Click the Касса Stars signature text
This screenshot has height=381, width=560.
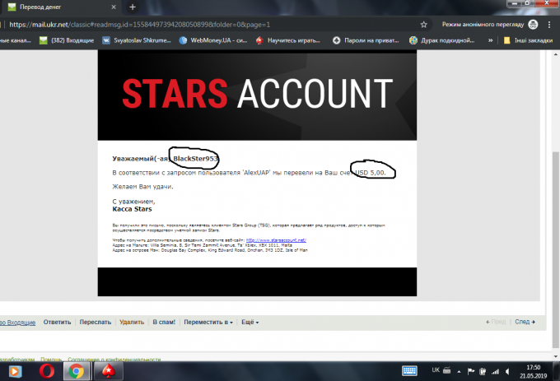click(132, 209)
